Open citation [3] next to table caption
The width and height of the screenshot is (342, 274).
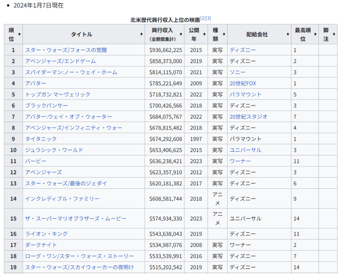click(x=208, y=18)
